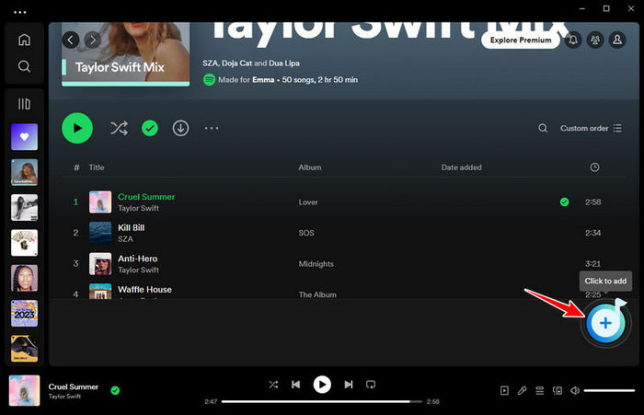Go back with the left arrow button
Screen dimensions: 644x415
tap(71, 40)
